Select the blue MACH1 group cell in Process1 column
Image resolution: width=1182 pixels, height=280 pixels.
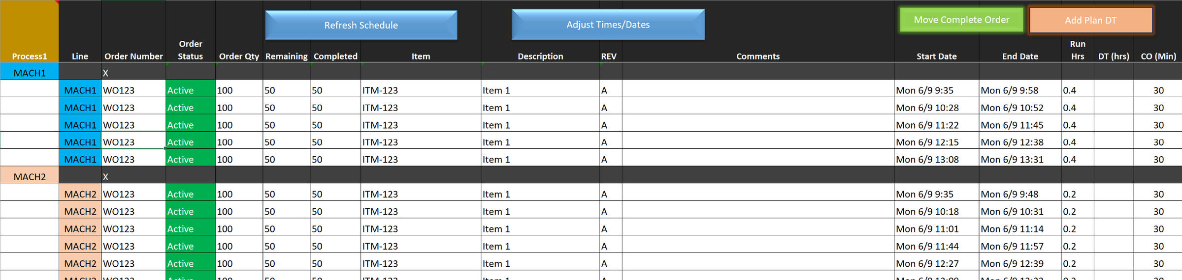[x=30, y=73]
